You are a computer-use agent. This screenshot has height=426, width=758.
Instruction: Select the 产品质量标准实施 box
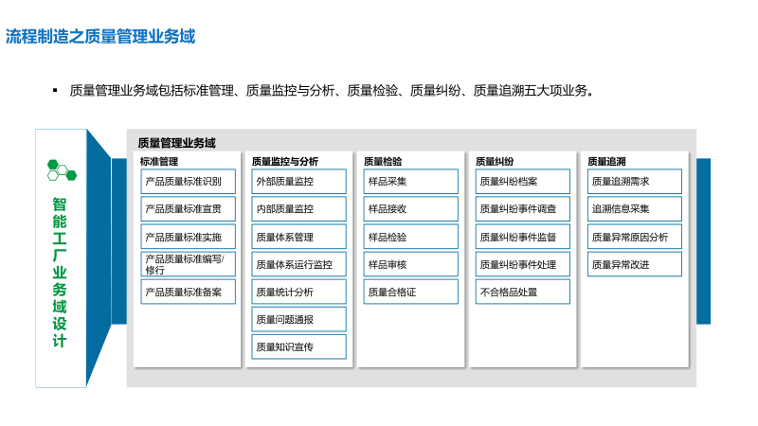[188, 237]
